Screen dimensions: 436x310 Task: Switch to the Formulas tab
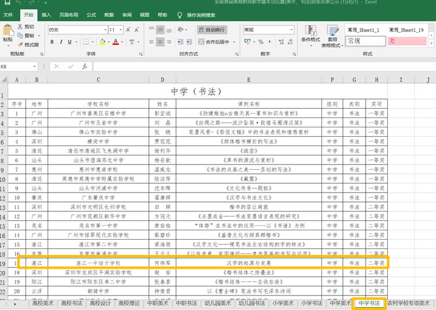[x=91, y=15]
